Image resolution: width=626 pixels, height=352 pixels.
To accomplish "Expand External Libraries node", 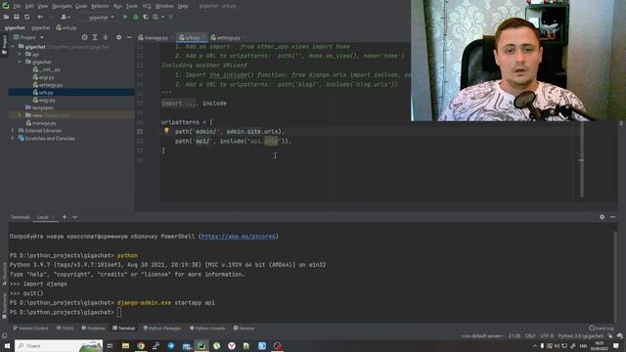I will 13,130.
